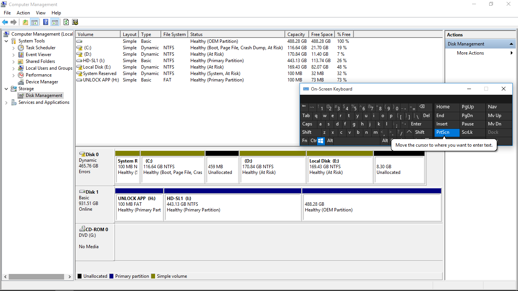
Task: Click the Enter key on On-Screen Keyboard
Action: click(420, 124)
